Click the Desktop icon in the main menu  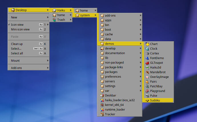(13, 10)
